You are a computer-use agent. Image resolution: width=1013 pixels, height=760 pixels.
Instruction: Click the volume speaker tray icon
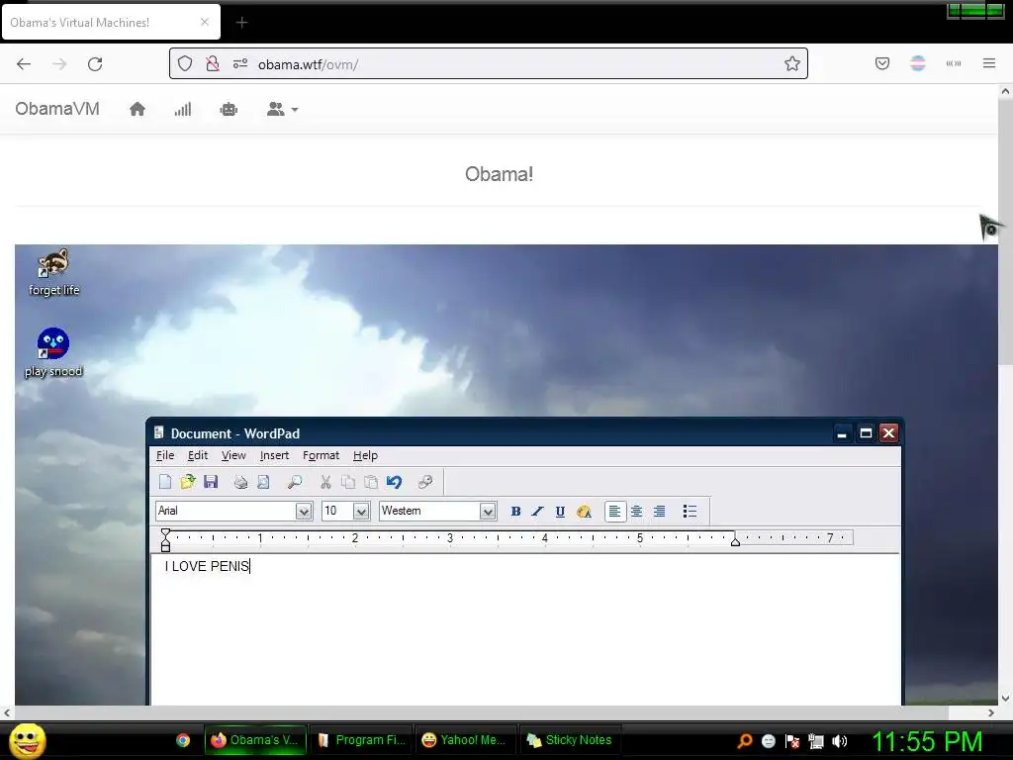coord(839,741)
